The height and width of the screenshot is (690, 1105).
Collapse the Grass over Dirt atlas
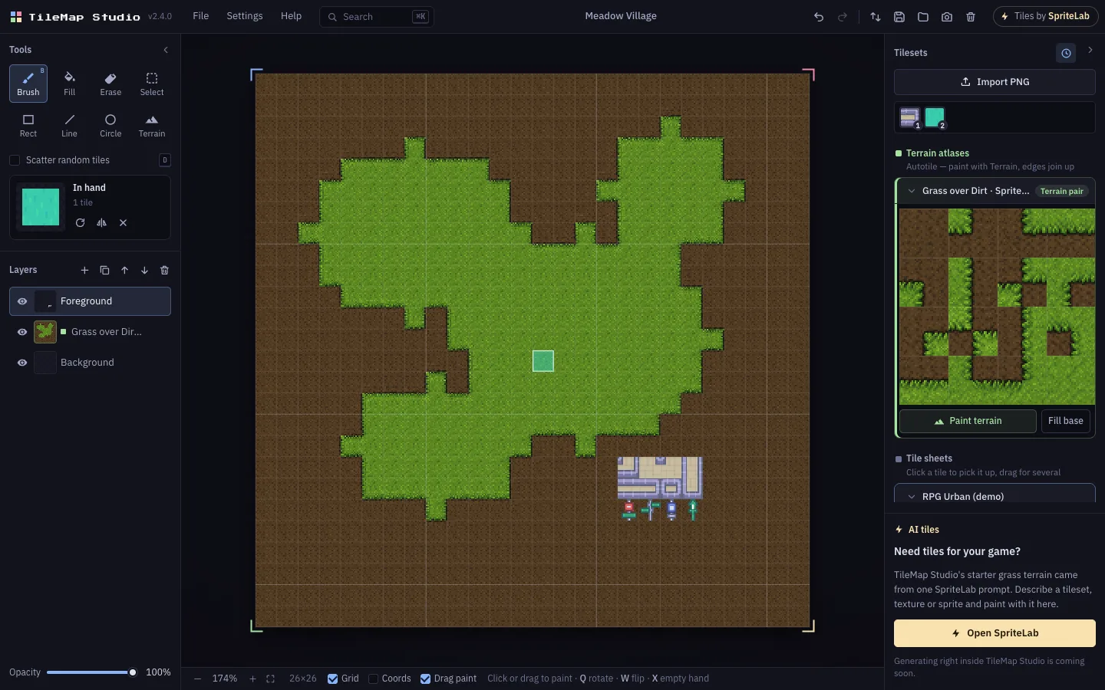(x=912, y=191)
